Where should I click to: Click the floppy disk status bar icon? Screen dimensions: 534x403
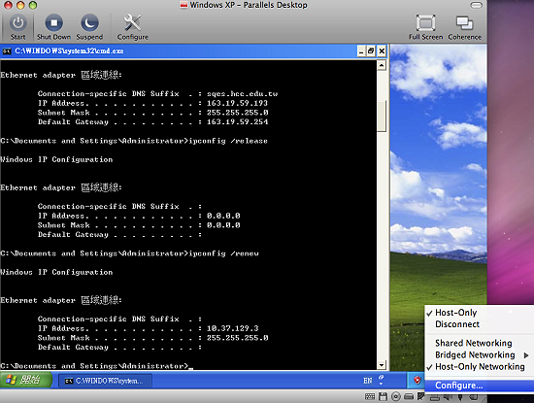tap(384, 396)
